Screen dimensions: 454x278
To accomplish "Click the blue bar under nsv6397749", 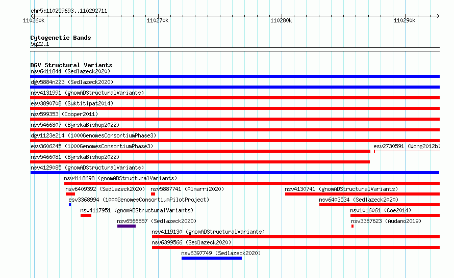I will pos(212,258).
